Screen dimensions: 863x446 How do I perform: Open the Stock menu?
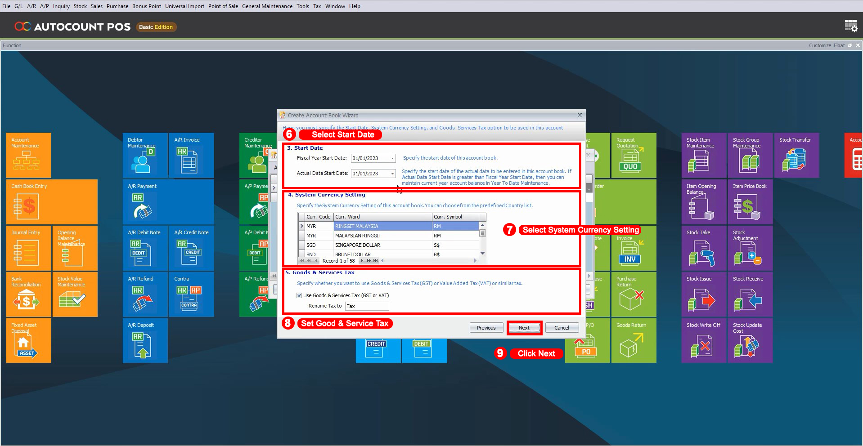pyautogui.click(x=80, y=6)
